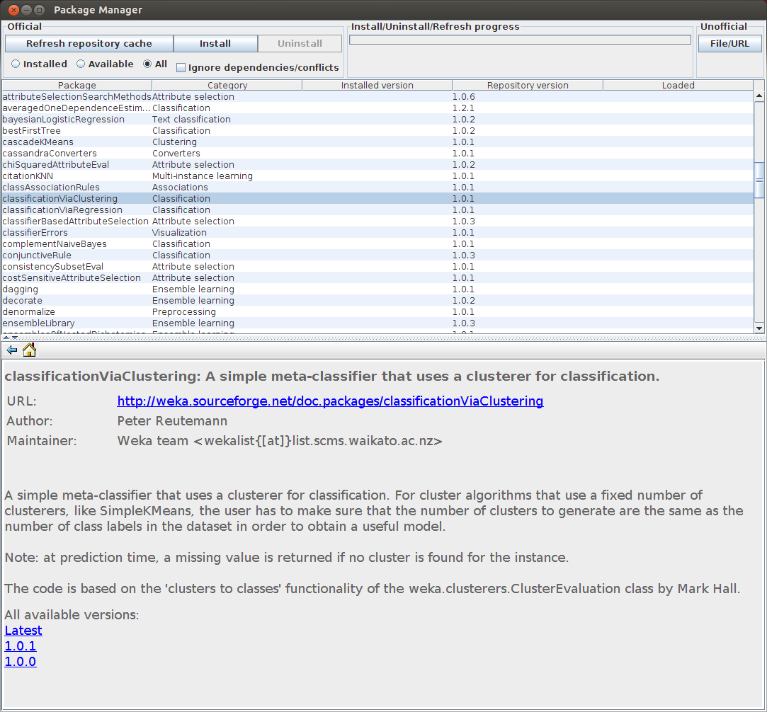Click the install progress bar
The height and width of the screenshot is (712, 767).
[x=520, y=40]
